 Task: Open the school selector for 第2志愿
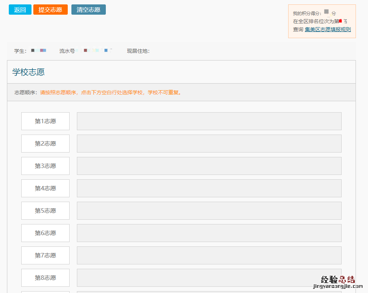[209, 143]
